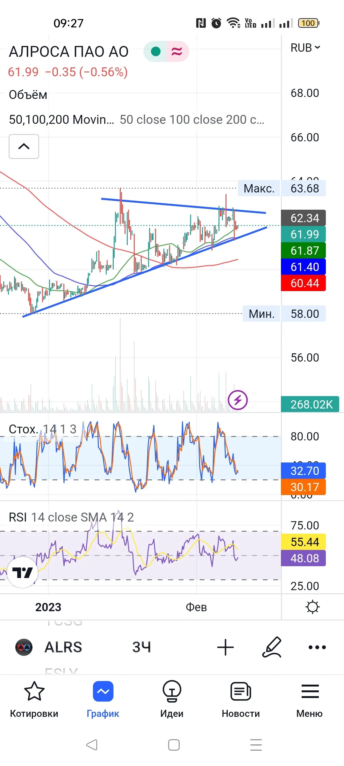Open the Идеи tab
344x766 pixels.
pos(172,700)
